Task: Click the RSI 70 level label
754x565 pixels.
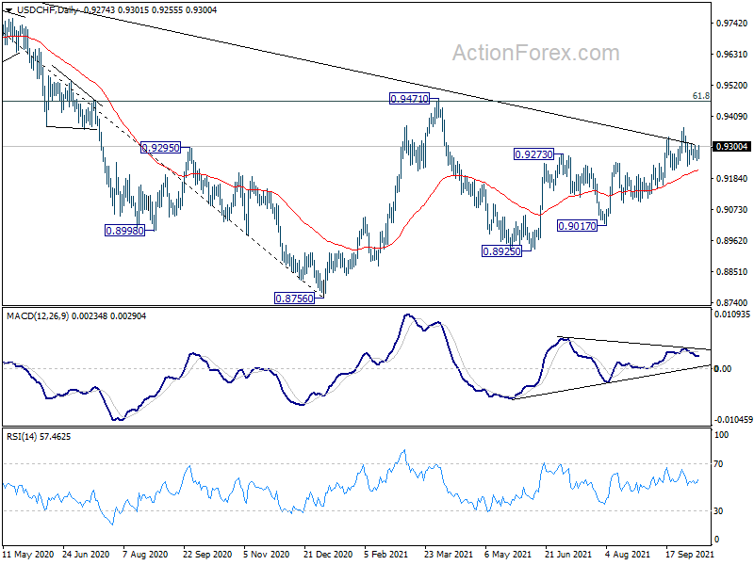Action: click(x=718, y=464)
